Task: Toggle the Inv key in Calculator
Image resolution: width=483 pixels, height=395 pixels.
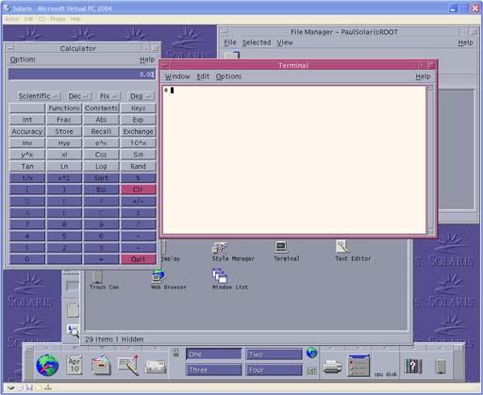Action: (27, 143)
